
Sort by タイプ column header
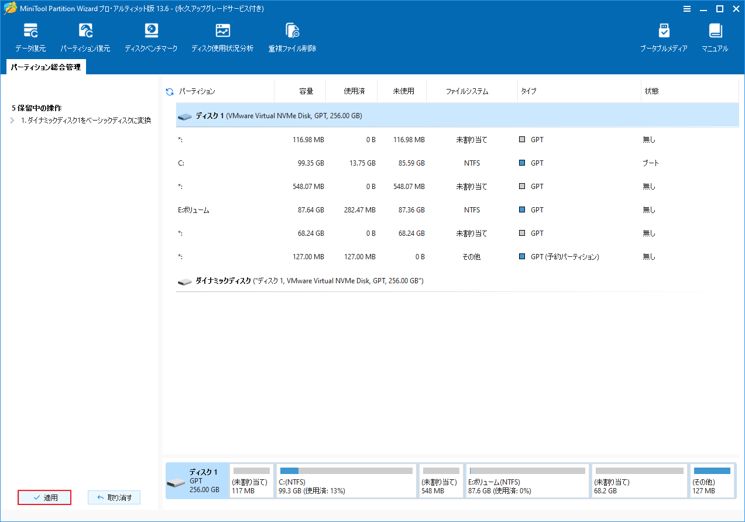pos(579,91)
